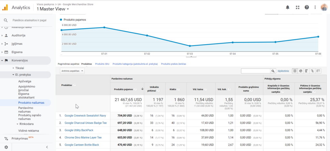Image resolution: width=330 pixels, height=151 pixels.
Task: Click help icon beside Unikalūs pirkimai
Action: pyautogui.click(x=158, y=91)
